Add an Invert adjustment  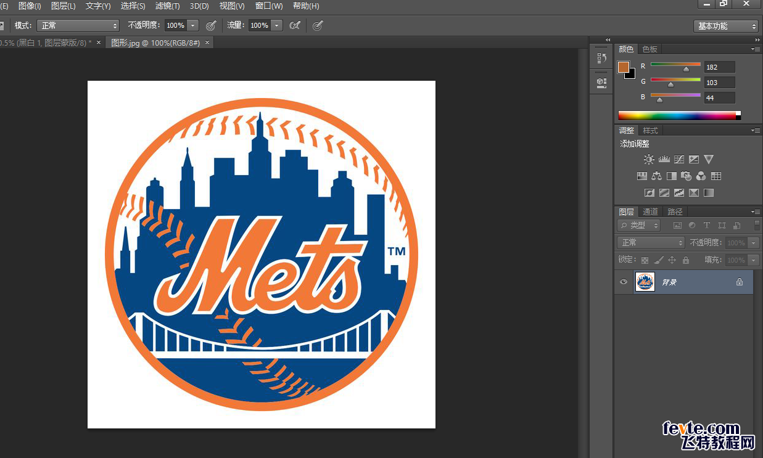pos(649,192)
